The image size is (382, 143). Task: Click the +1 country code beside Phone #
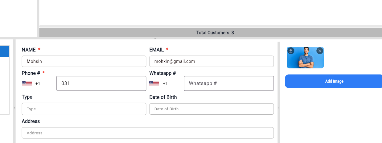38,84
